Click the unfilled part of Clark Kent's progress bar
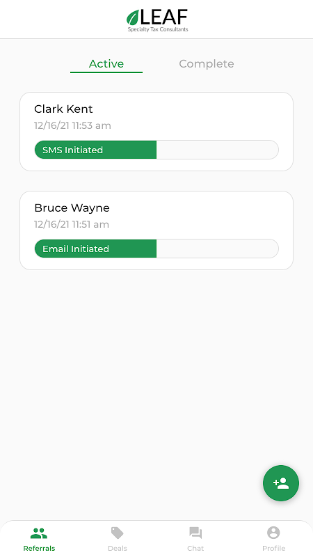313x557 pixels. click(217, 150)
